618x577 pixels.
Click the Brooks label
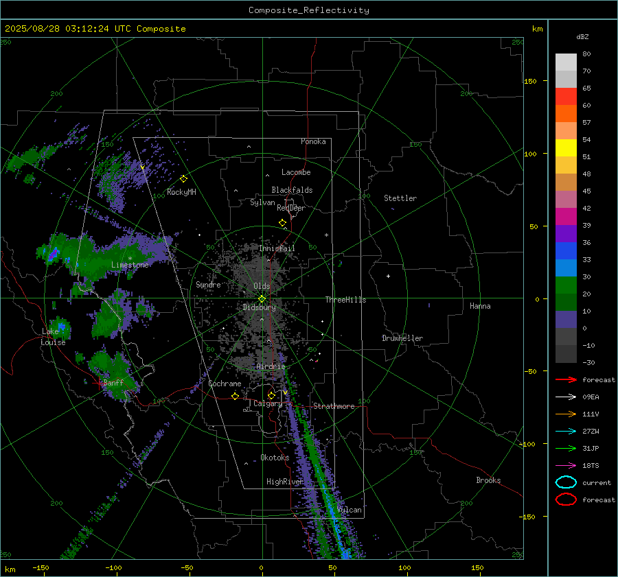point(488,480)
